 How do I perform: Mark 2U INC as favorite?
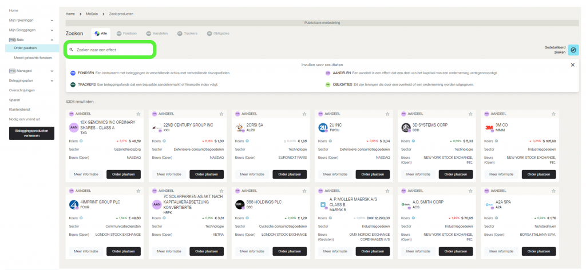(387, 114)
